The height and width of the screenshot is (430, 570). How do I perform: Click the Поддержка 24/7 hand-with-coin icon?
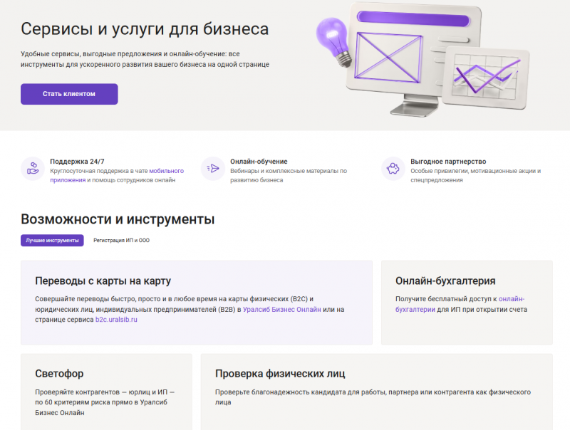point(31,167)
